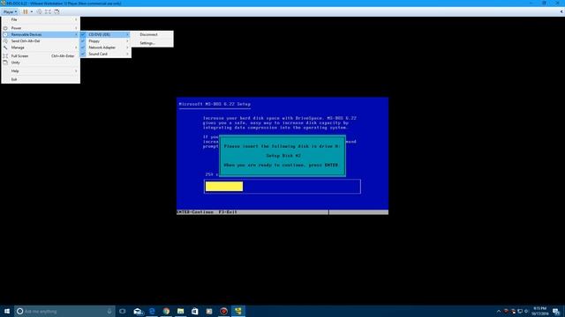The image size is (565, 317).
Task: Expand the File submenu arrow
Action: 76,19
